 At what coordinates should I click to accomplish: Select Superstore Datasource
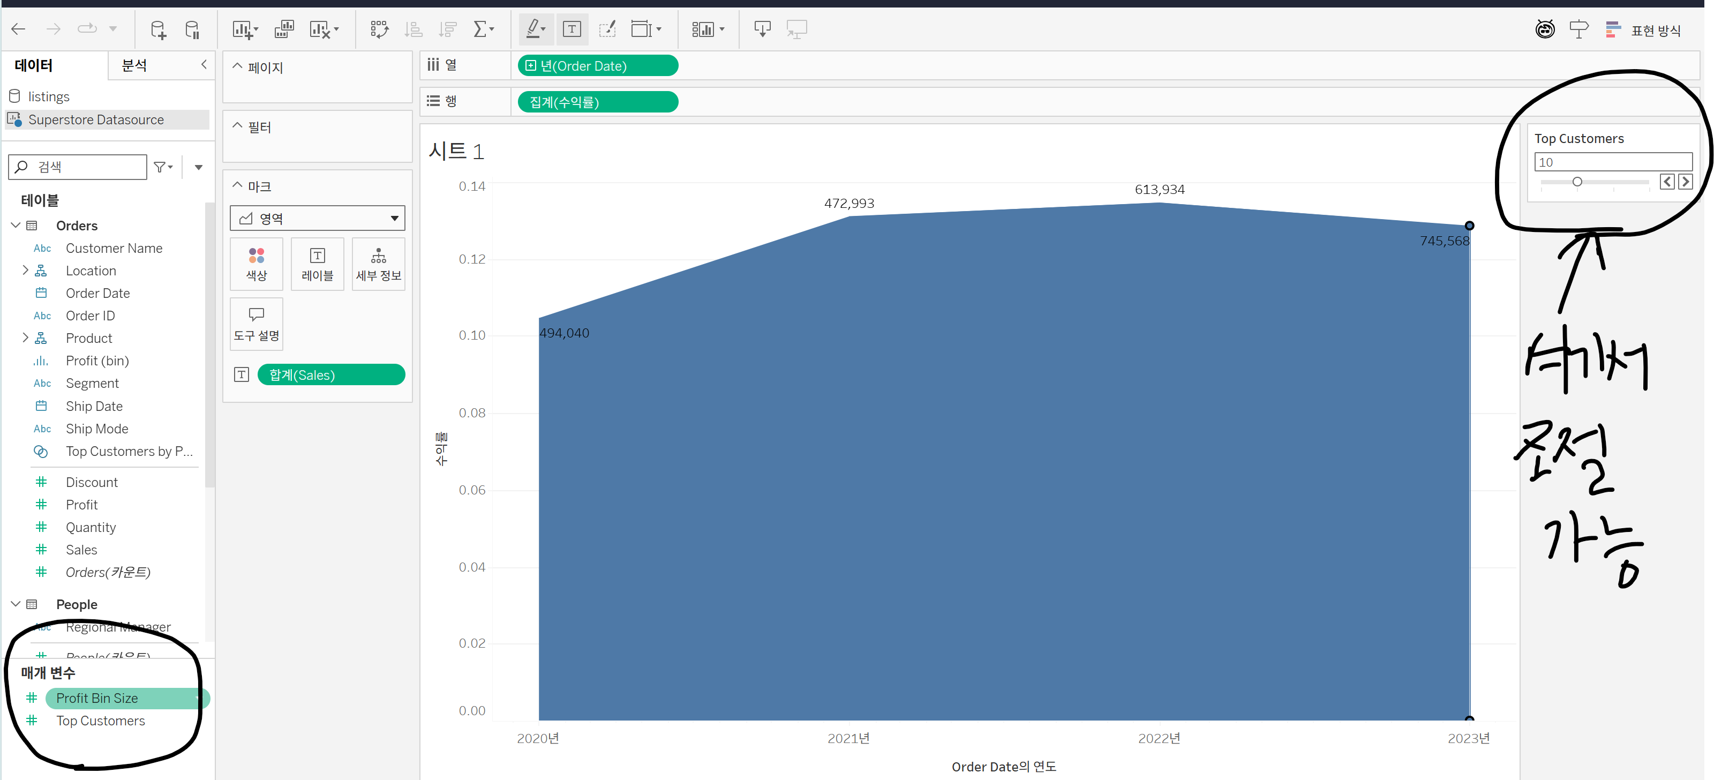pyautogui.click(x=96, y=120)
